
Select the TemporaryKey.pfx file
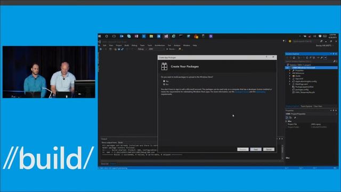305,92
